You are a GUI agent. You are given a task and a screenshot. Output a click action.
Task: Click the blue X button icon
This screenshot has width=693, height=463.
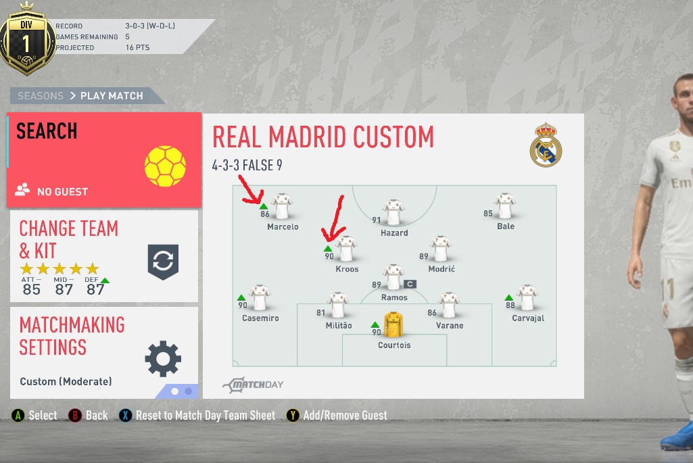coord(126,415)
